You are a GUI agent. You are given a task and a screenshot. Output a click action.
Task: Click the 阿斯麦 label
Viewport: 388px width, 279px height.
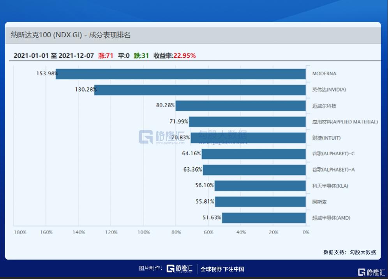tap(319, 202)
